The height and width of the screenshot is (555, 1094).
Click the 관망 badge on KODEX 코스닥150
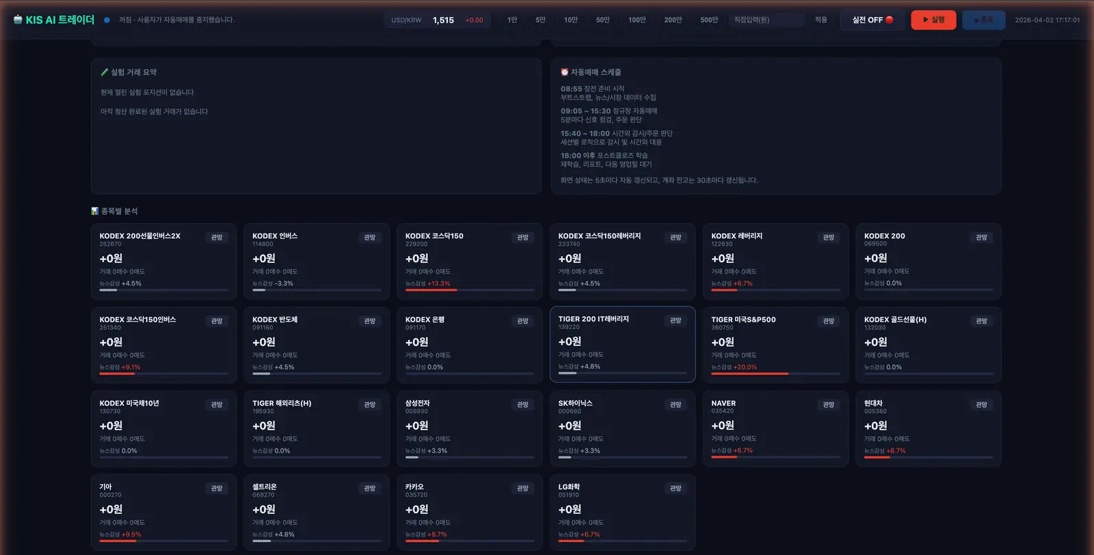(523, 238)
